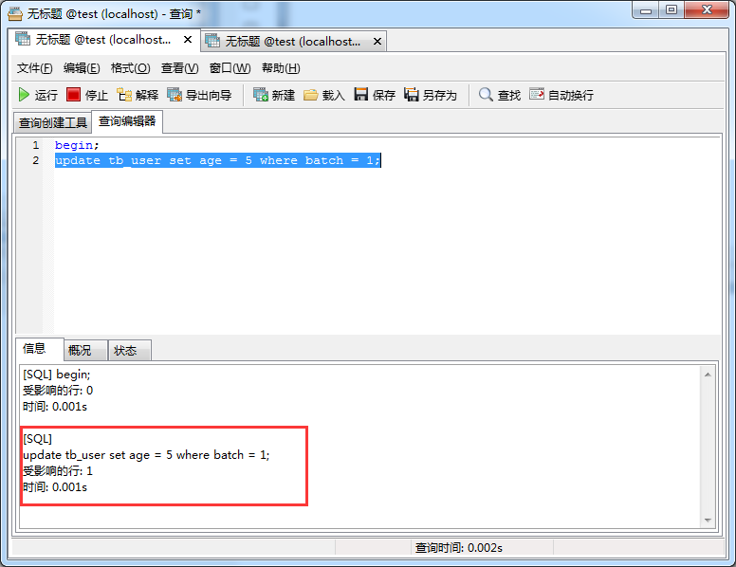The width and height of the screenshot is (736, 567).
Task: Close the query window
Action: click(x=707, y=10)
